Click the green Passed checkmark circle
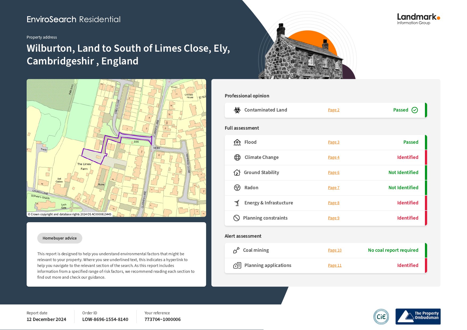 click(415, 110)
